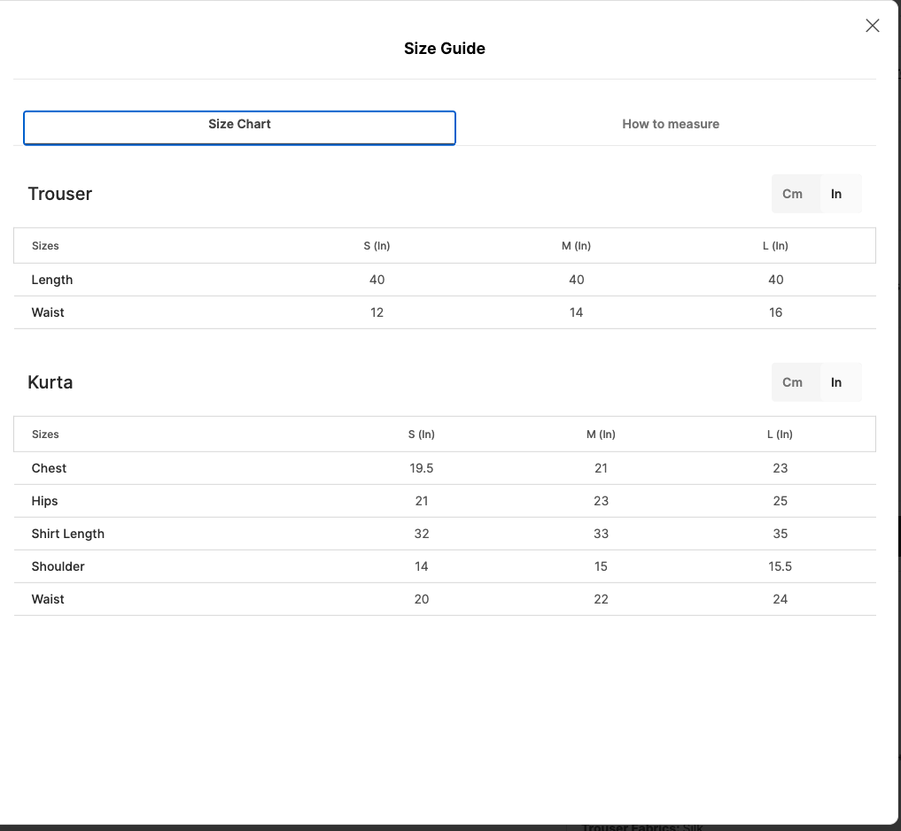Image resolution: width=901 pixels, height=831 pixels.
Task: Select the Waist row label under Trouser
Action: 48,312
